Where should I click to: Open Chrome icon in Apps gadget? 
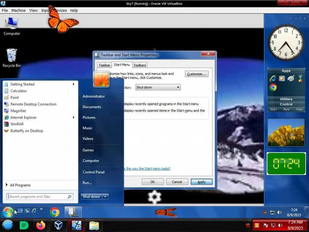(273, 87)
